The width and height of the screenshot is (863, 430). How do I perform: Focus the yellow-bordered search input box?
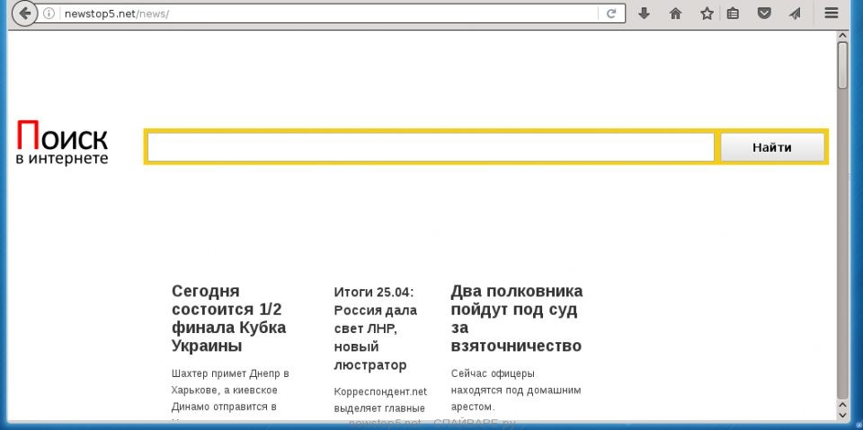pos(431,147)
